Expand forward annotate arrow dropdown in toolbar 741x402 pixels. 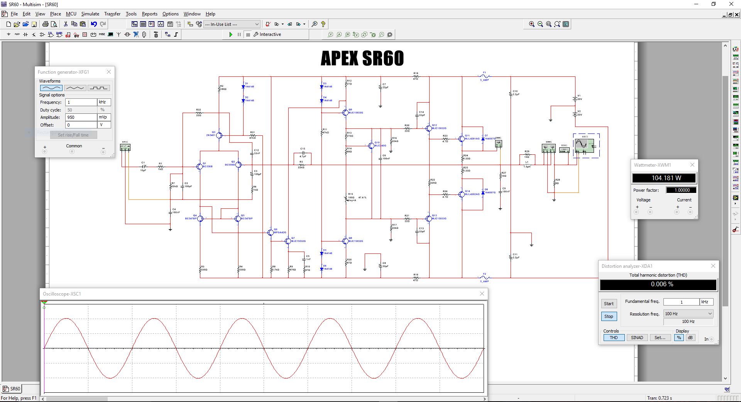click(304, 24)
